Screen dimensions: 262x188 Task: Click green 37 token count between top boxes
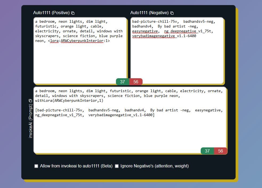[x=123, y=82]
